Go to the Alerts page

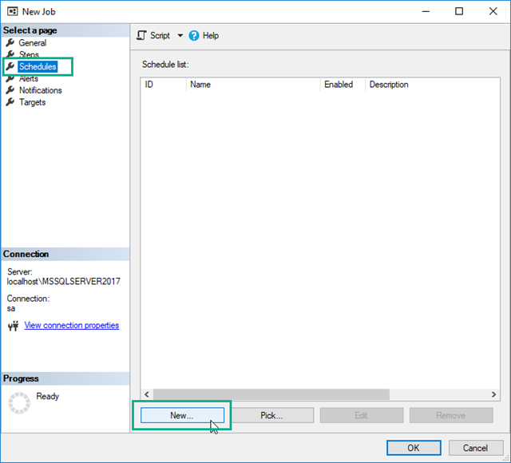(x=29, y=79)
